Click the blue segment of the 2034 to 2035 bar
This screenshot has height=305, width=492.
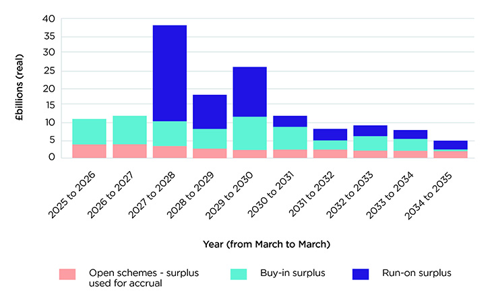click(x=450, y=145)
